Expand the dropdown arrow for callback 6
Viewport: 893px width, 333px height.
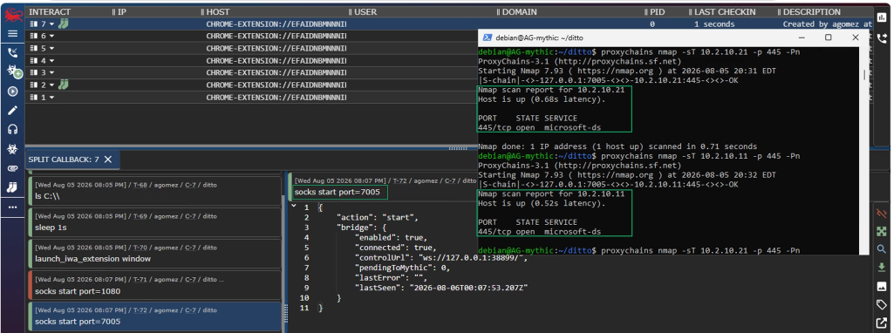(51, 37)
